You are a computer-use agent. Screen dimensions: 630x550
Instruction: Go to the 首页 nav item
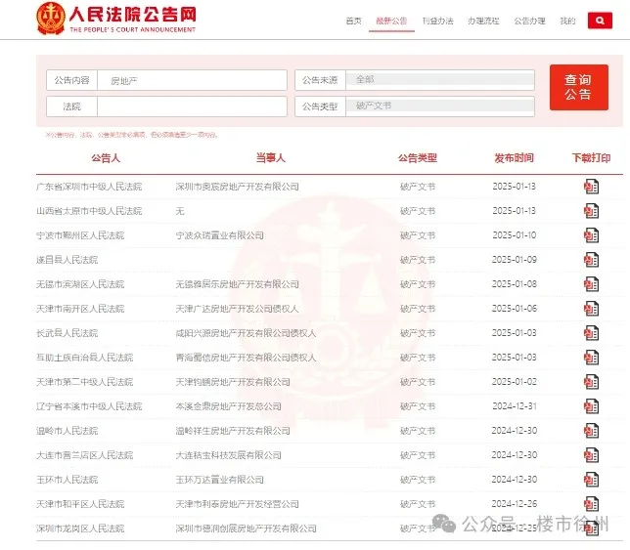pos(353,21)
